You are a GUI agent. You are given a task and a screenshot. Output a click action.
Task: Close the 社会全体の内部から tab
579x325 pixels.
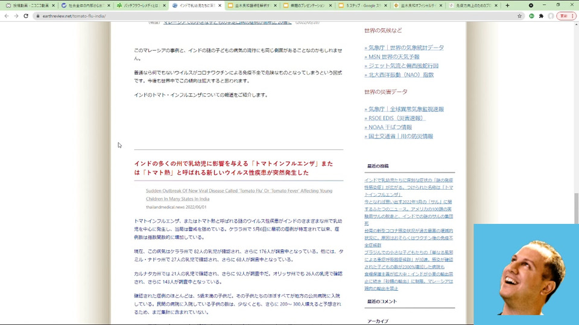click(x=109, y=5)
